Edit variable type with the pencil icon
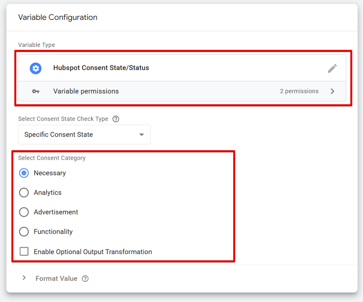The width and height of the screenshot is (363, 302). pyautogui.click(x=332, y=68)
